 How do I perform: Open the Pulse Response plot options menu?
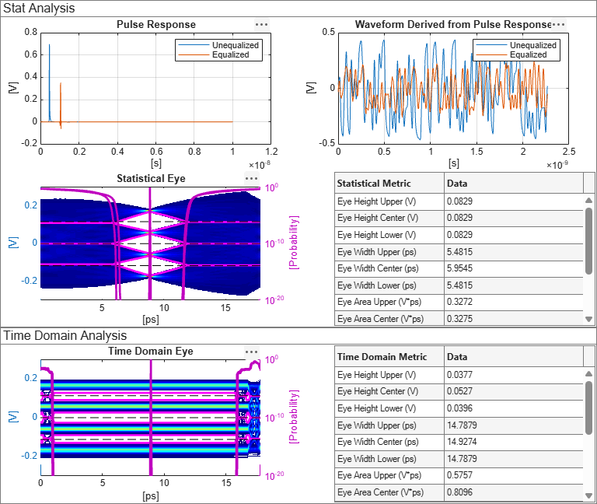click(x=261, y=25)
